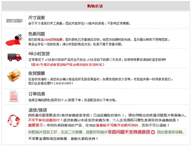Screen dimensions: 191x147
Task: Click the 购物必读 header title
Action: coord(95,6)
